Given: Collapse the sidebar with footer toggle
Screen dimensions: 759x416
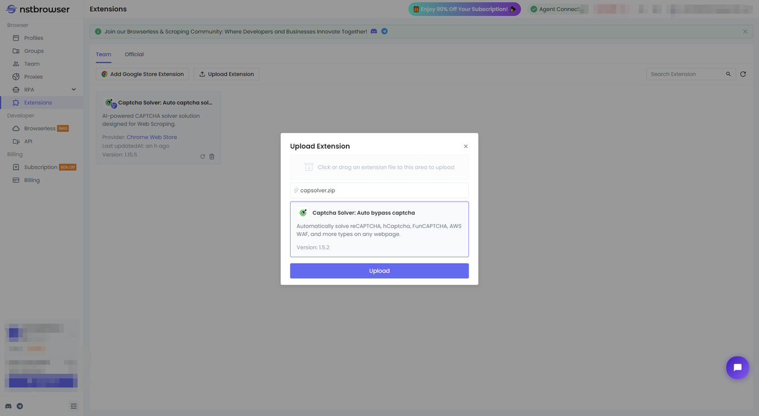Looking at the screenshot, I should 74,406.
